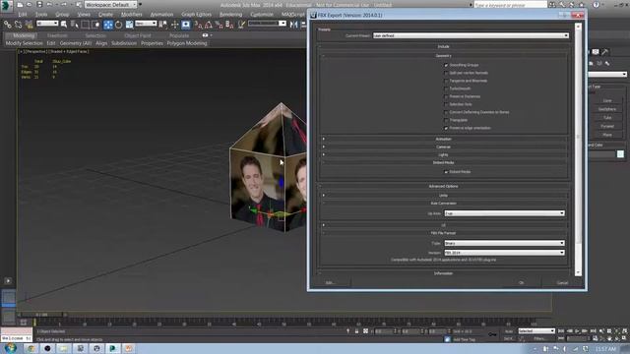Image resolution: width=630 pixels, height=354 pixels.
Task: Click the FBX Export dialog vertical scrollbar
Action: 578,149
